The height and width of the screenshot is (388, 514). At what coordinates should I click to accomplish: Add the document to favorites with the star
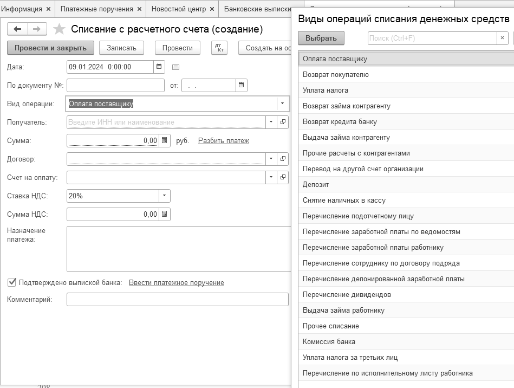[59, 29]
